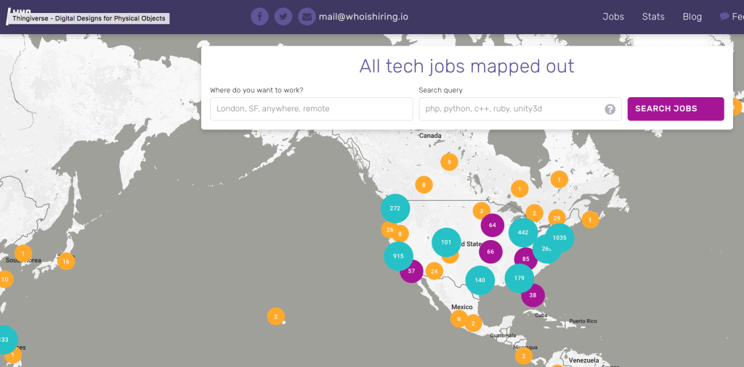Image resolution: width=744 pixels, height=367 pixels.
Task: Click the 442 jobs cluster marker
Action: click(523, 232)
